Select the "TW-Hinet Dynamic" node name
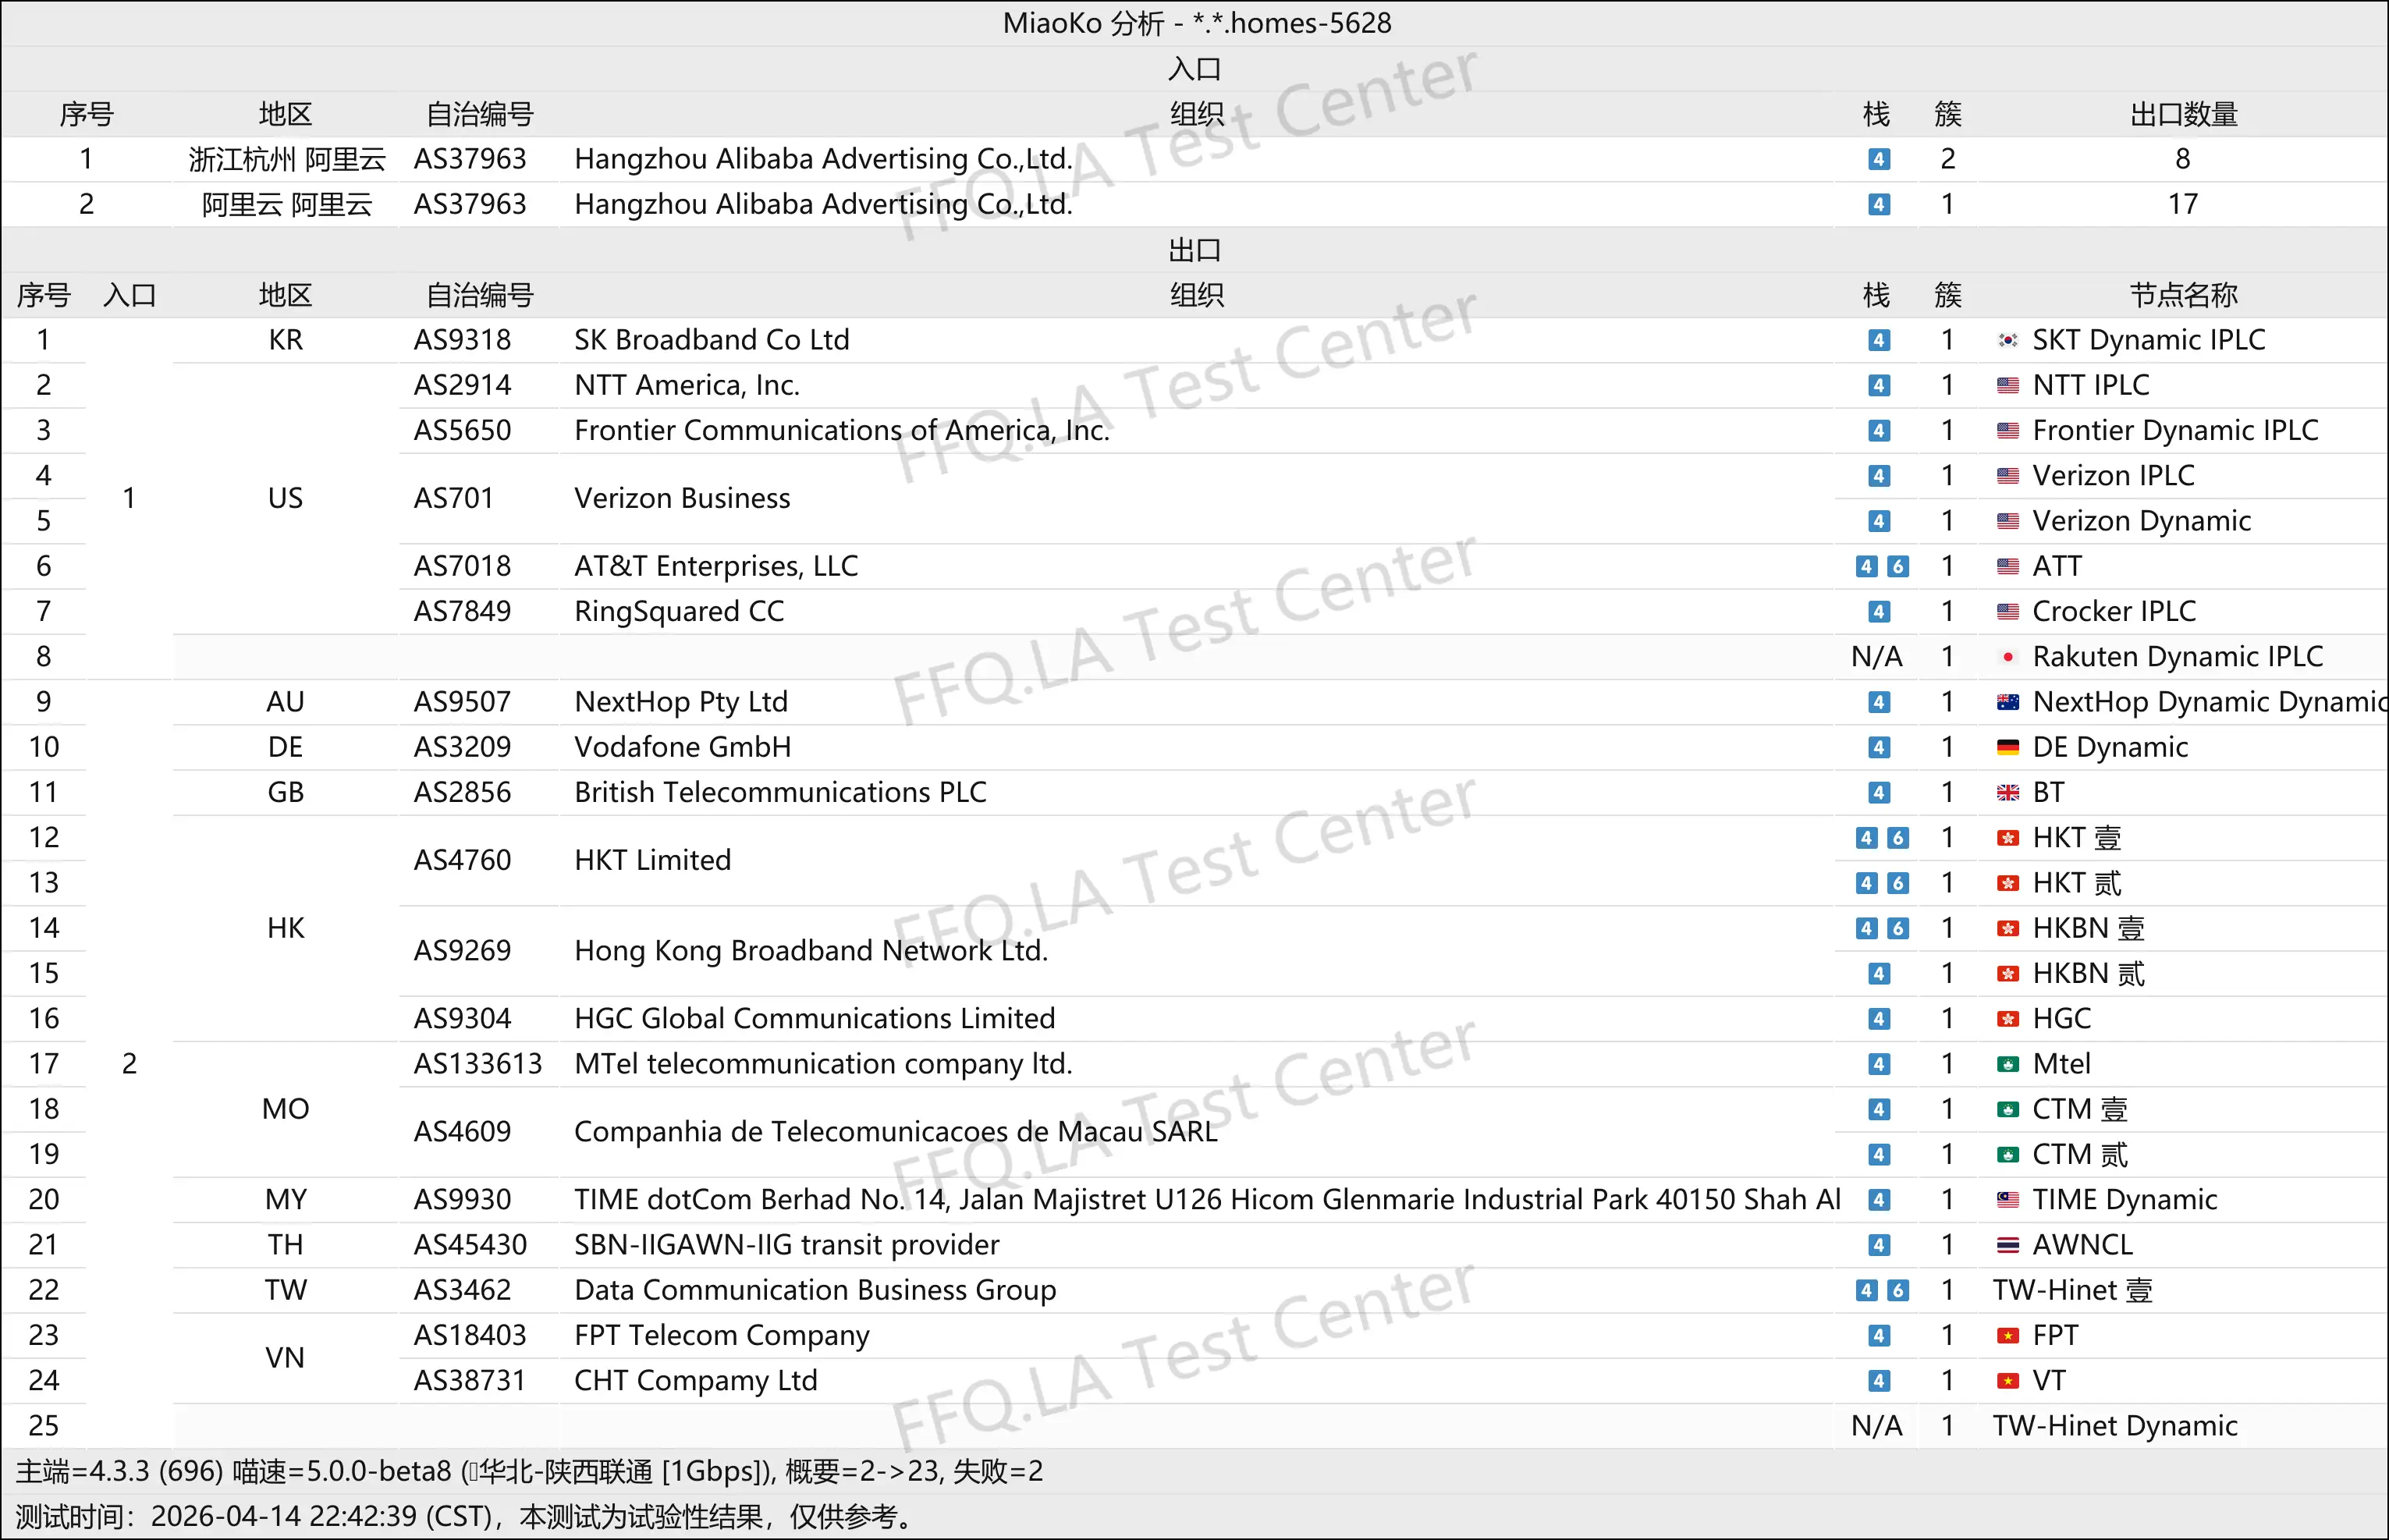2389x1540 pixels. 2114,1426
